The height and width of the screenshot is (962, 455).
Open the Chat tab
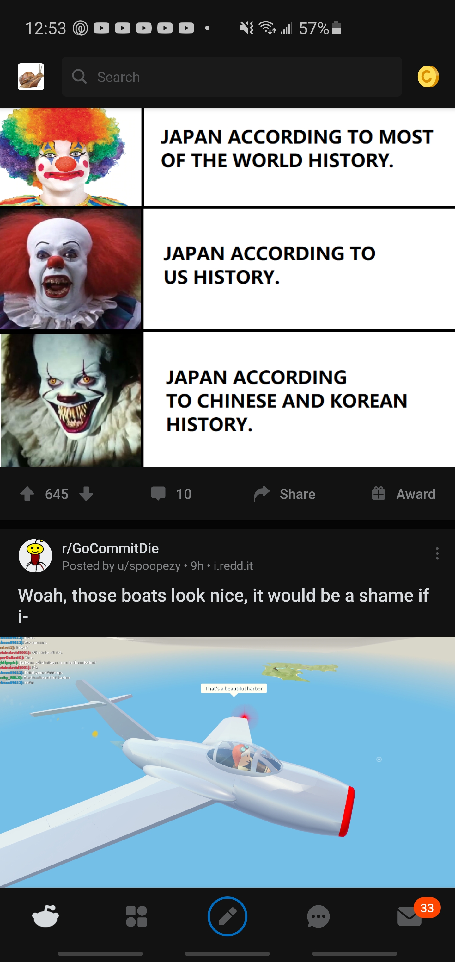point(318,916)
